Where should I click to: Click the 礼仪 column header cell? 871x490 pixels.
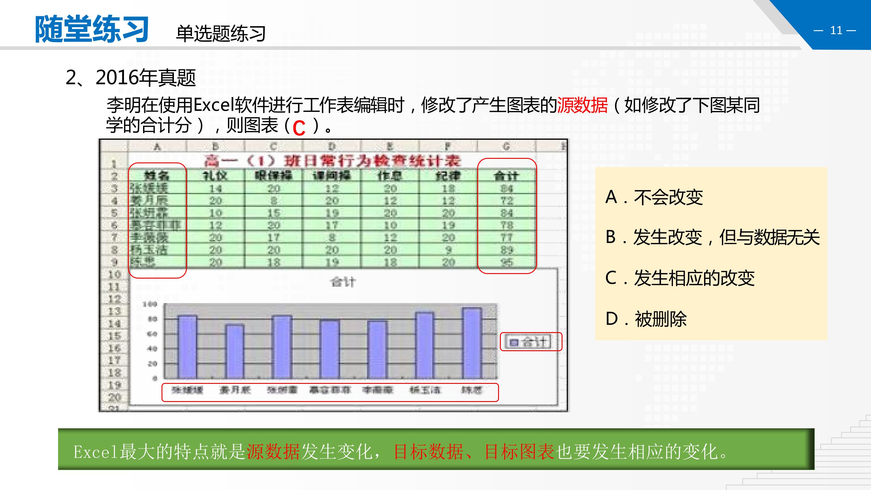coord(215,176)
